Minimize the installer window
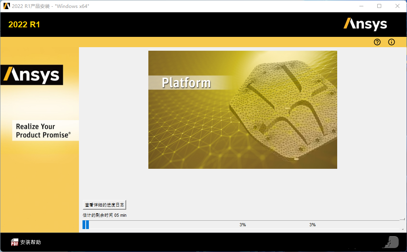 (x=361, y=6)
